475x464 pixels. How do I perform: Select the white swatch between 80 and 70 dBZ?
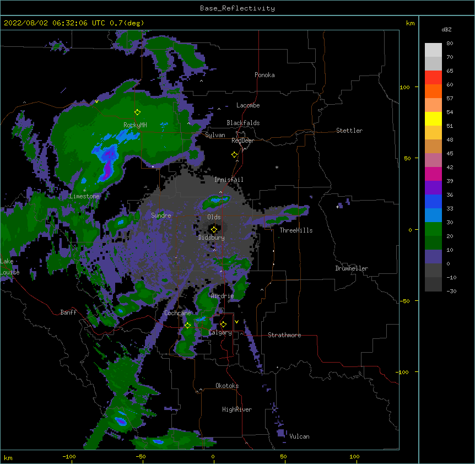coord(433,50)
